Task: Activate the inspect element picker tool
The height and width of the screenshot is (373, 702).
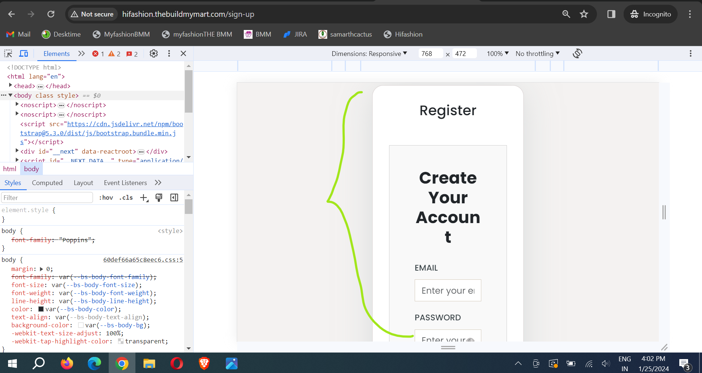Action: [8, 54]
